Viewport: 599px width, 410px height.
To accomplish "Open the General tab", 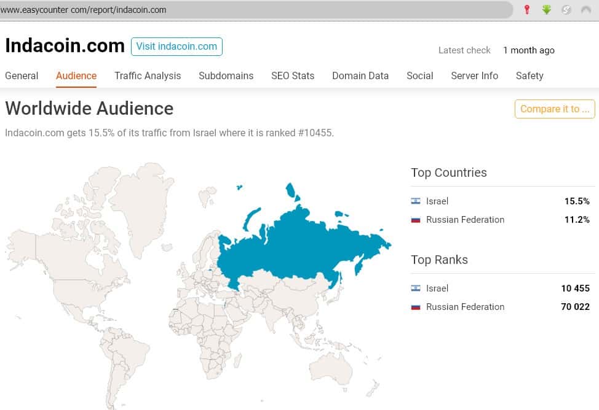I will click(x=22, y=76).
